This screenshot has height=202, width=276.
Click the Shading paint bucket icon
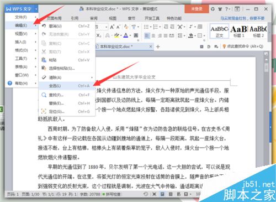click(x=190, y=35)
